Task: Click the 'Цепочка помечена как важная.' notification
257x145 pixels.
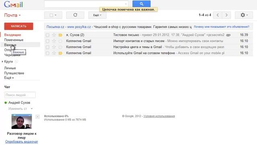Action: tap(128, 10)
